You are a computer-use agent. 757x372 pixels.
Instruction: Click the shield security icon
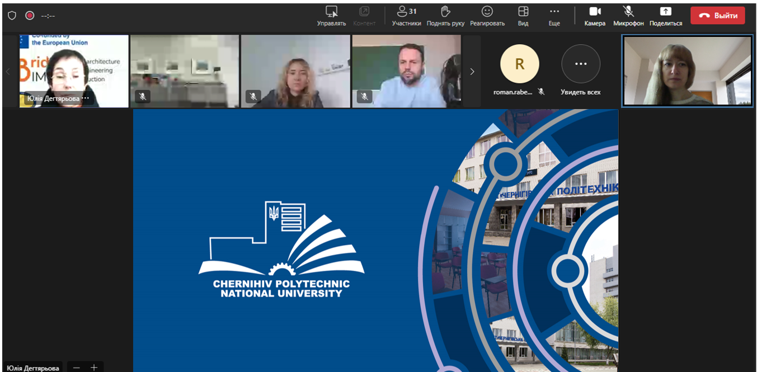(x=12, y=16)
